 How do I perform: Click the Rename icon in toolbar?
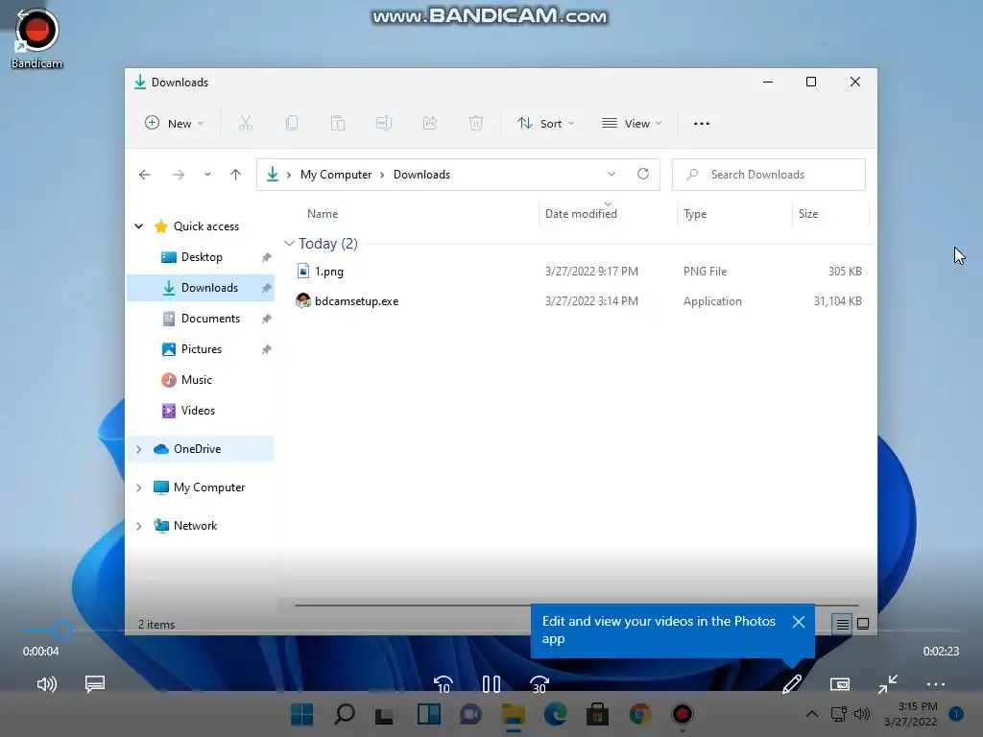click(x=384, y=124)
